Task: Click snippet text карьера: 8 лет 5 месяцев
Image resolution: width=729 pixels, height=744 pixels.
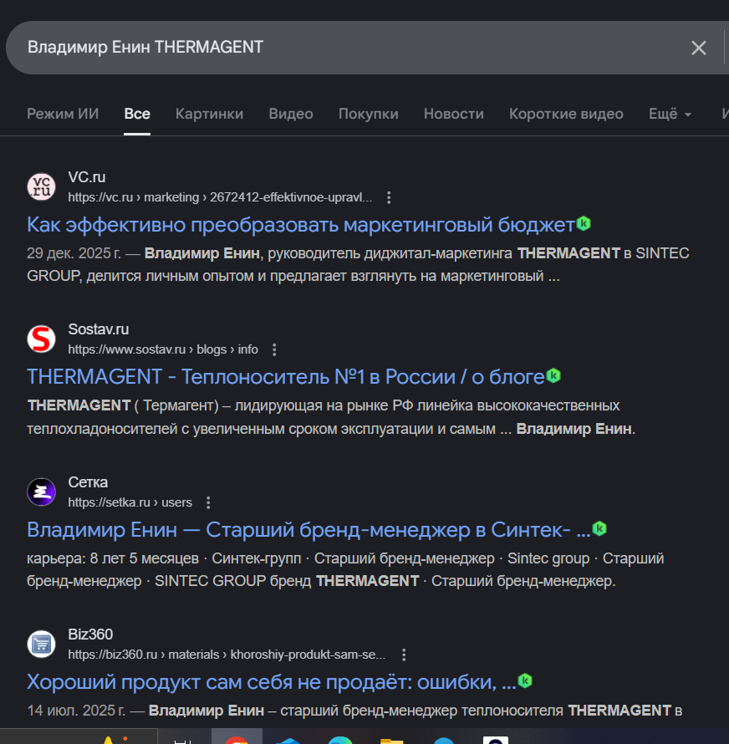Action: pos(113,558)
